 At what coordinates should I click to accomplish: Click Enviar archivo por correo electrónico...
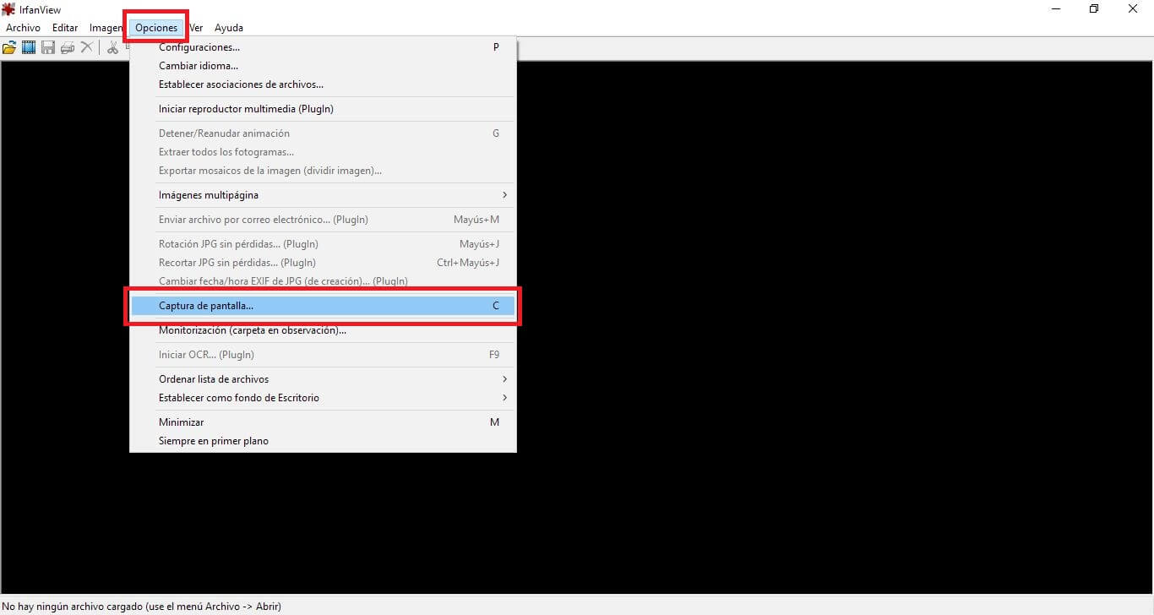tap(322, 220)
